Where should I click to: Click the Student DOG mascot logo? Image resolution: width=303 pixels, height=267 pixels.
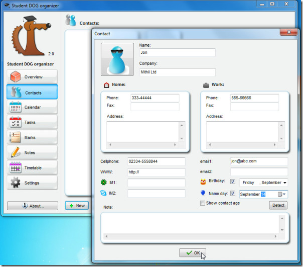tap(32, 36)
